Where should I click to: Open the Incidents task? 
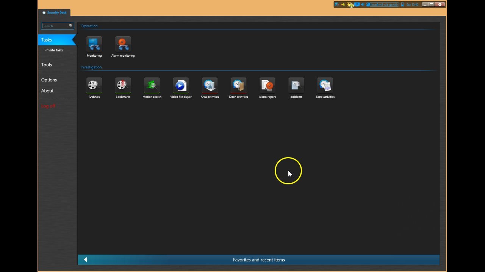click(x=296, y=88)
